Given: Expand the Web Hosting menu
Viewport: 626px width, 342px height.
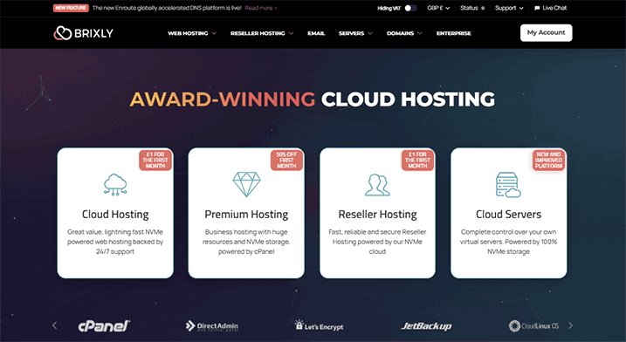Looking at the screenshot, I should pos(192,33).
